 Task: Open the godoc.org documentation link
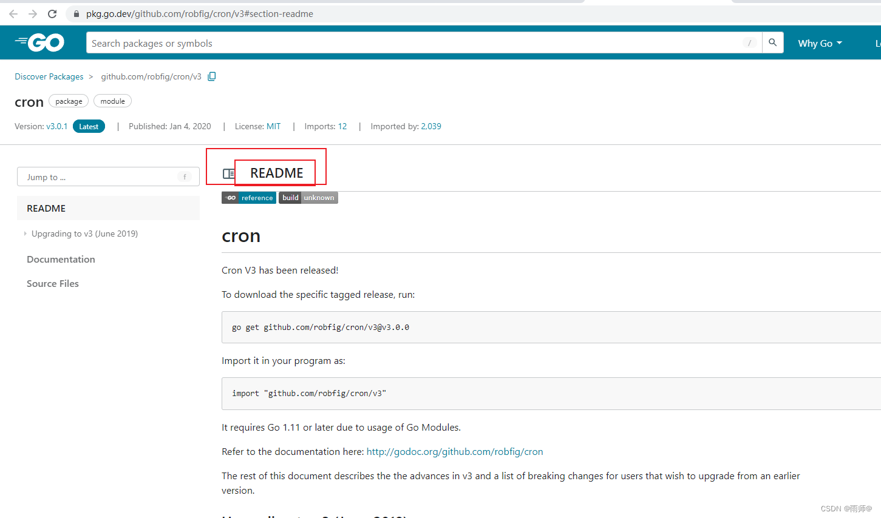pos(454,451)
